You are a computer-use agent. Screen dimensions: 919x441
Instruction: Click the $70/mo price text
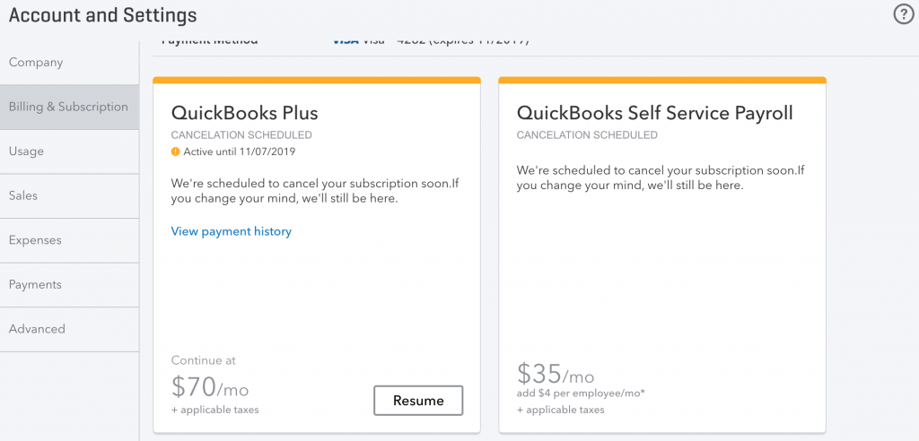210,388
